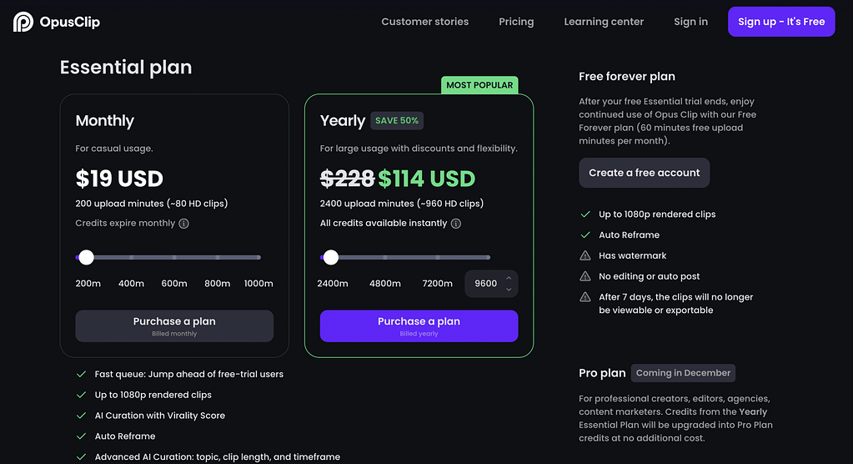Click the 9600 custom minutes input field
The width and height of the screenshot is (853, 464).
tap(486, 284)
